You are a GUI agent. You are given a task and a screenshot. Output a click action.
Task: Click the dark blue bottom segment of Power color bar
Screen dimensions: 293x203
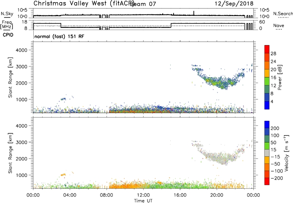(267, 105)
